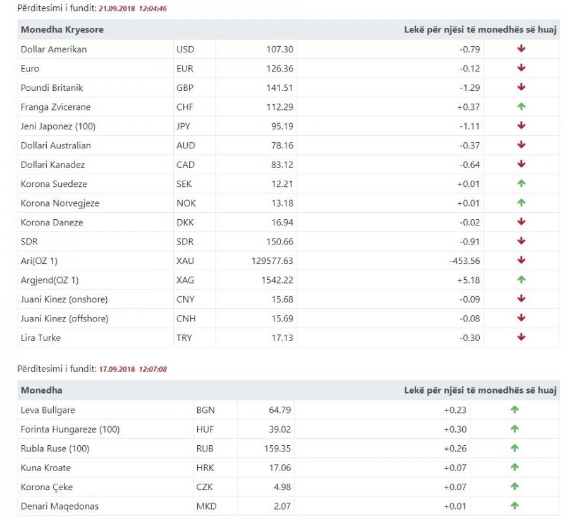The width and height of the screenshot is (569, 521).
Task: Click the RUB rate 159.35
Action: click(x=278, y=448)
